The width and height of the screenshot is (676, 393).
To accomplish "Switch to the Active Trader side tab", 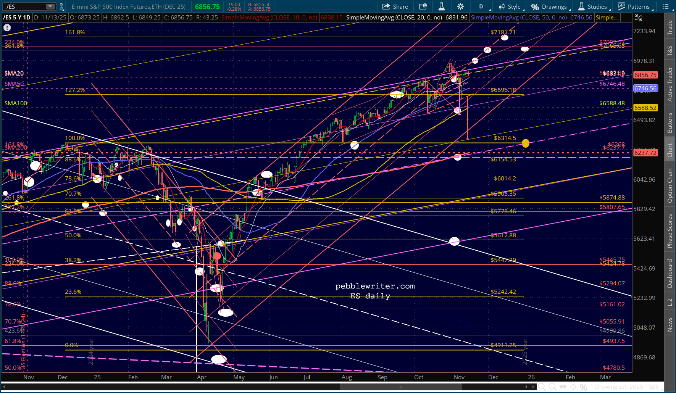I will (670, 84).
